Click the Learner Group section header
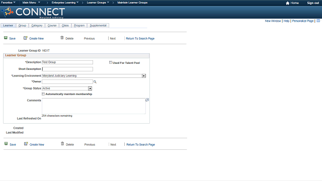The width and height of the screenshot is (322, 181). click(76, 55)
